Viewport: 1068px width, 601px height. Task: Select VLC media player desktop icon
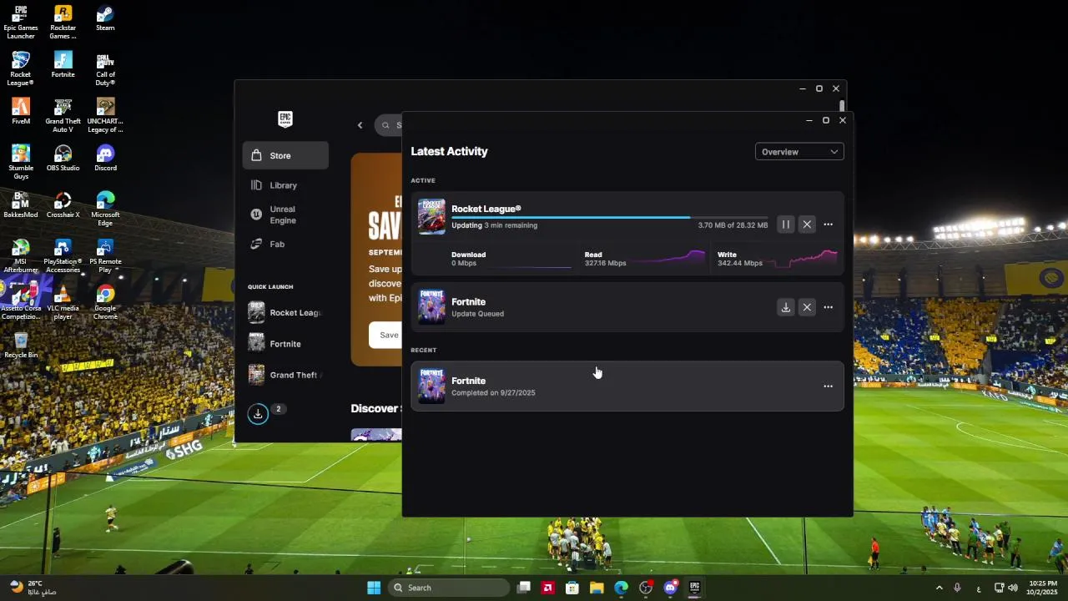click(63, 303)
